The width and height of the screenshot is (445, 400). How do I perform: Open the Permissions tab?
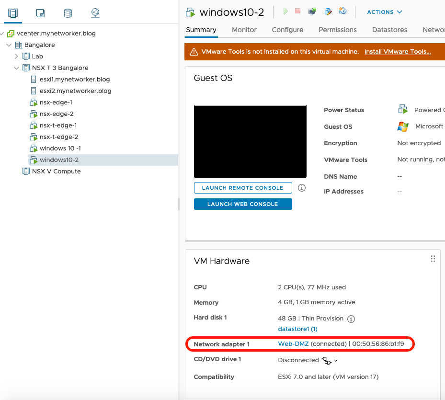(x=338, y=30)
